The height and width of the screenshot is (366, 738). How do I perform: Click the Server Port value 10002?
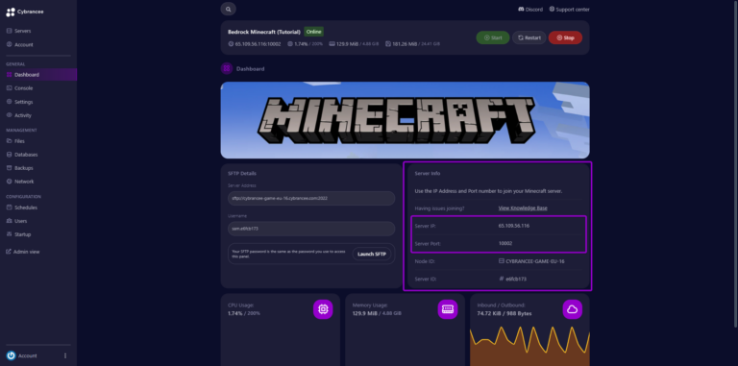click(505, 243)
